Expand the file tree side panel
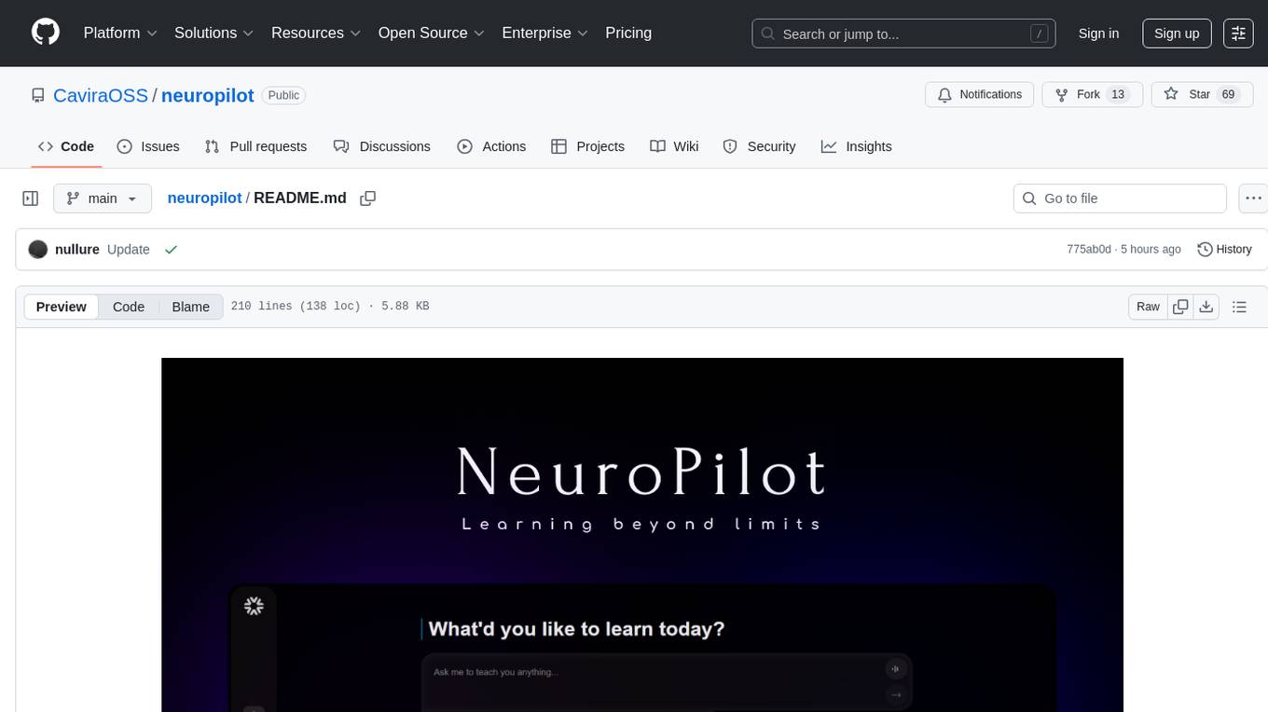The height and width of the screenshot is (712, 1268). pos(30,199)
